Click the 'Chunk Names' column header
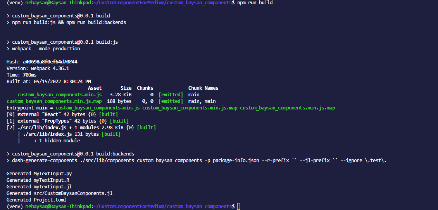The image size is (438, 210). tap(203, 88)
